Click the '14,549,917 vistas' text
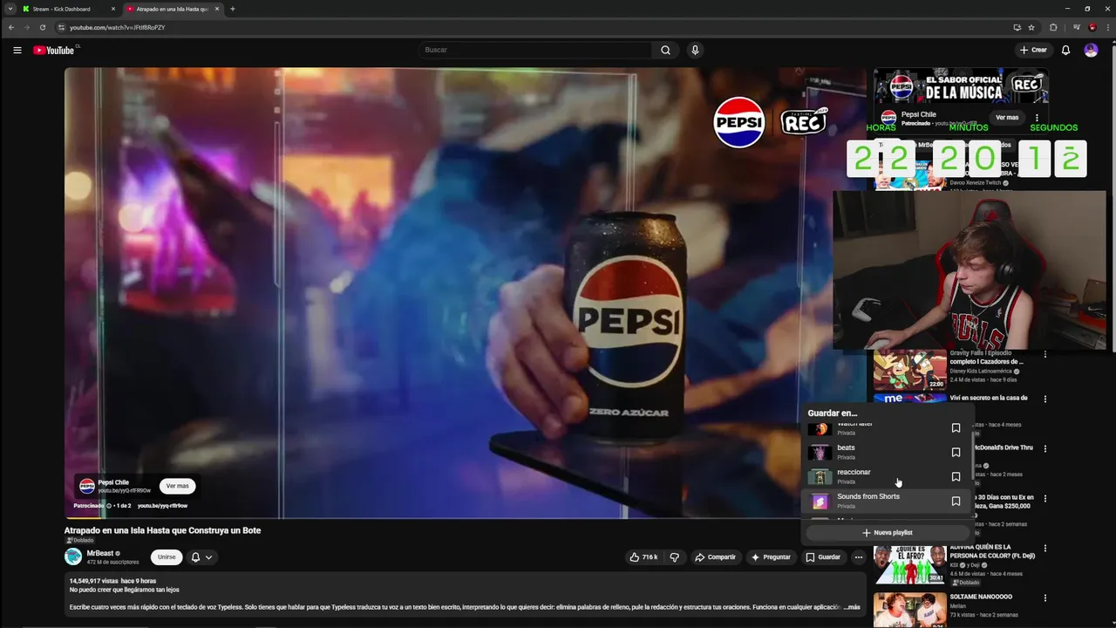Screen dimensions: 1116x628 [94, 581]
